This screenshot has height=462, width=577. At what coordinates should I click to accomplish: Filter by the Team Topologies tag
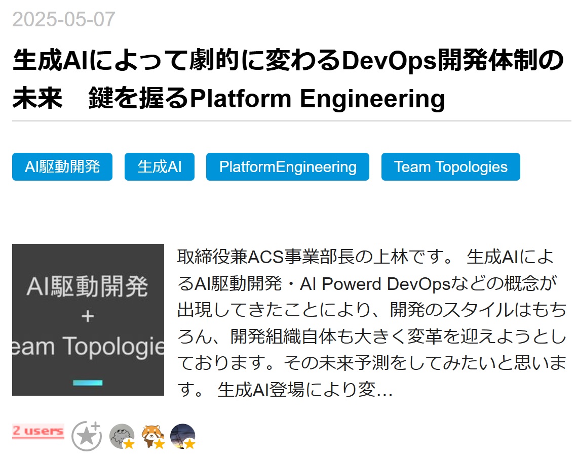[x=450, y=167]
